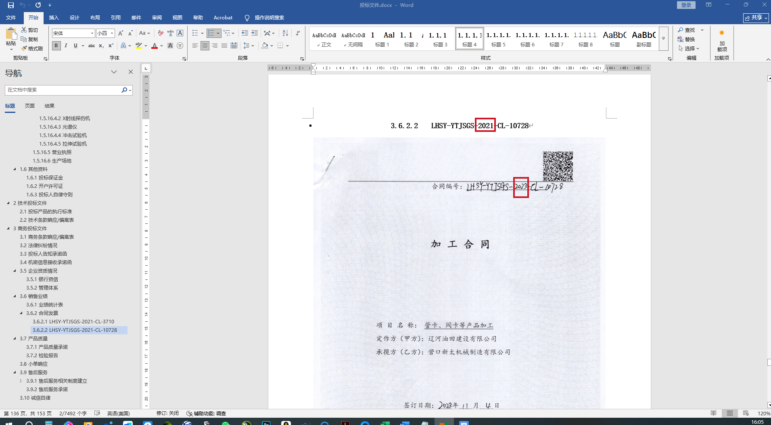Click the Redo icon in the quick access toolbar

pyautogui.click(x=38, y=5)
